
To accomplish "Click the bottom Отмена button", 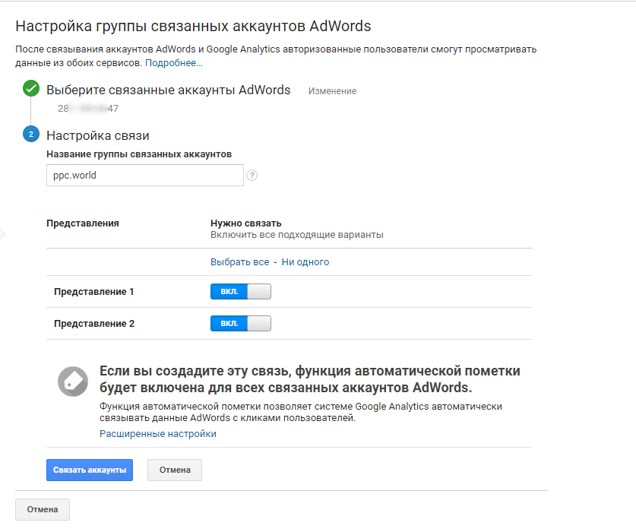I will (43, 509).
